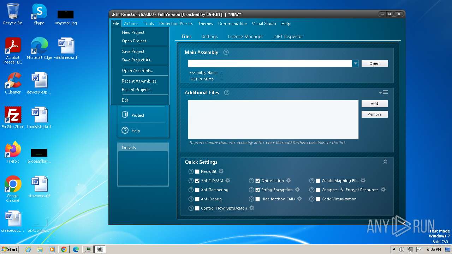The width and height of the screenshot is (452, 254).
Task: Enable Anti Tampering checkbox
Action: click(x=197, y=190)
